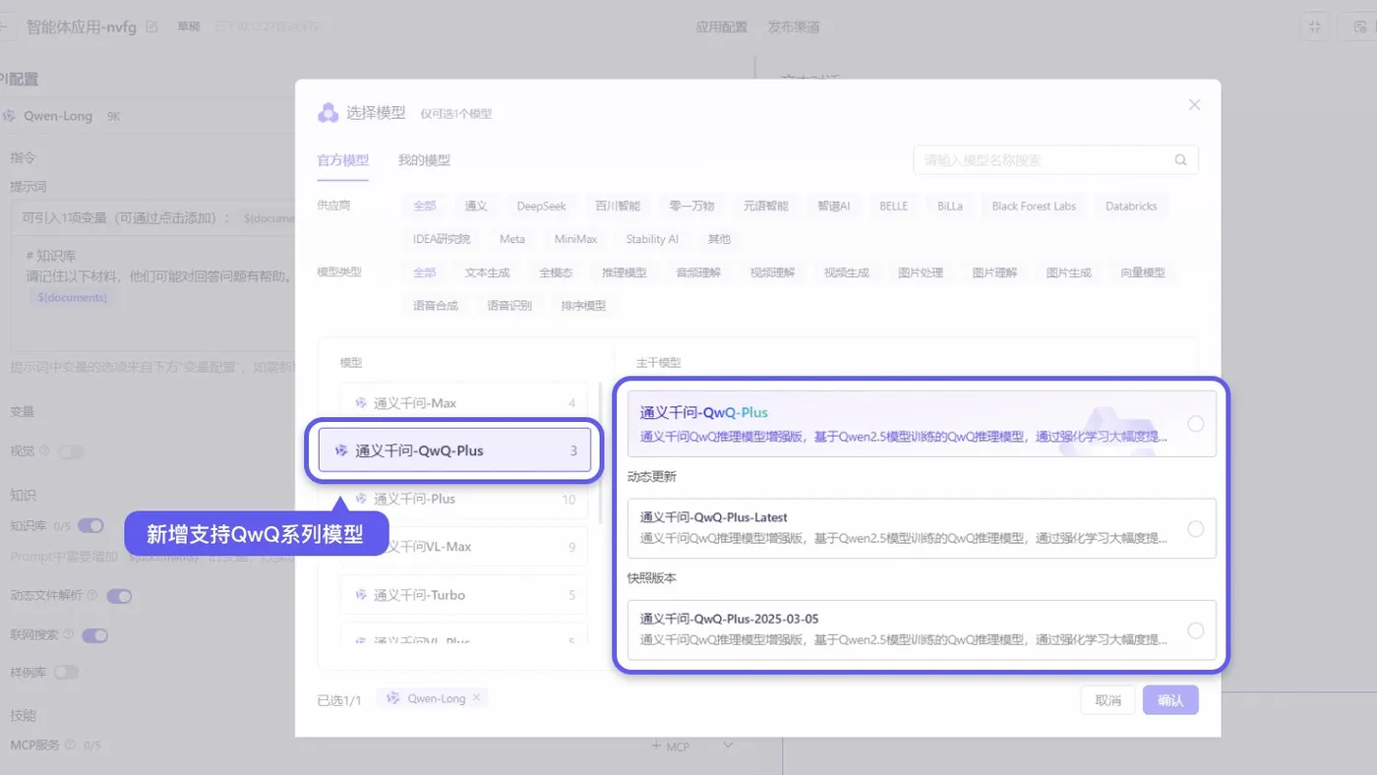Expand the chevron next to the + MCP button
The image size is (1377, 775).
point(728,746)
